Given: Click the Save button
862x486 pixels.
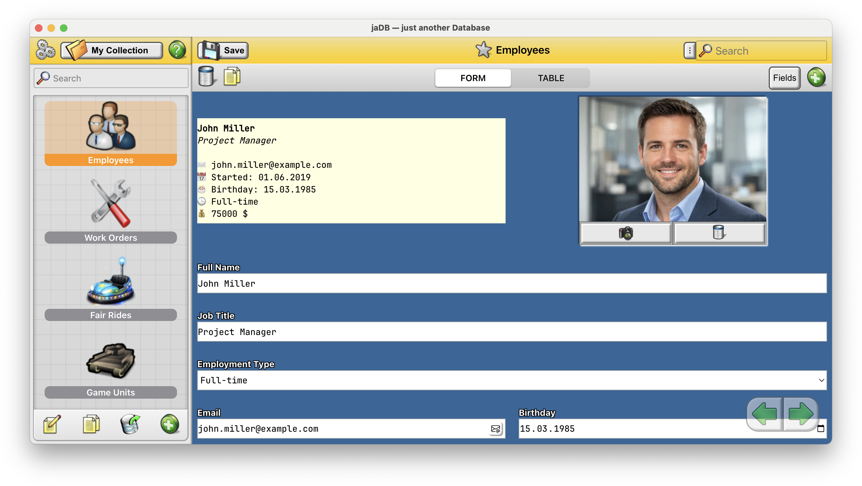Looking at the screenshot, I should pyautogui.click(x=223, y=50).
